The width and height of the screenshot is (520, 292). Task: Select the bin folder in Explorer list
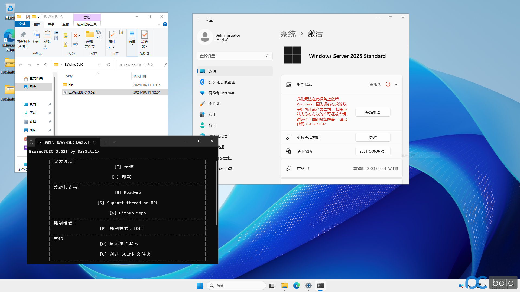click(115, 85)
